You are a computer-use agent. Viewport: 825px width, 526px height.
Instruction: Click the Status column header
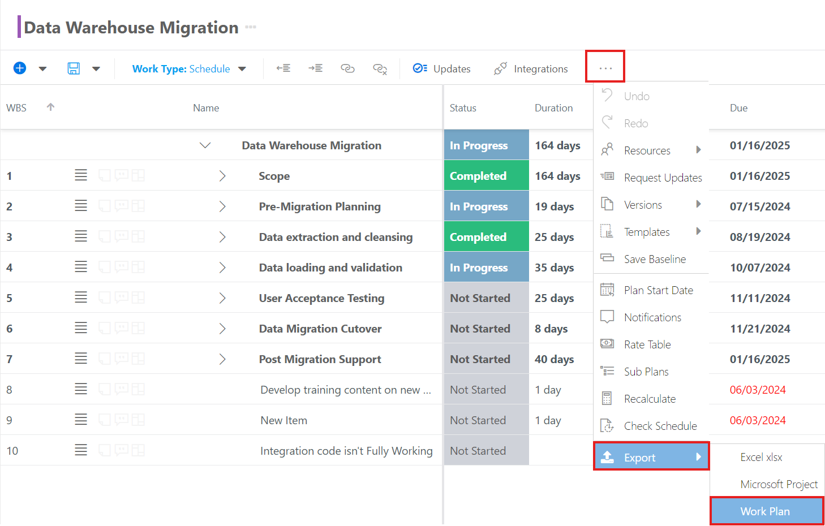tap(463, 108)
